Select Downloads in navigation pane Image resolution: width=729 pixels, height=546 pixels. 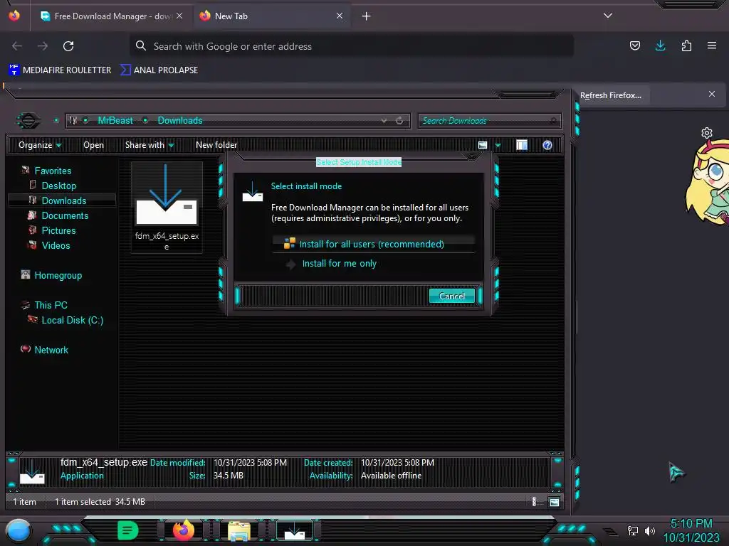63,200
